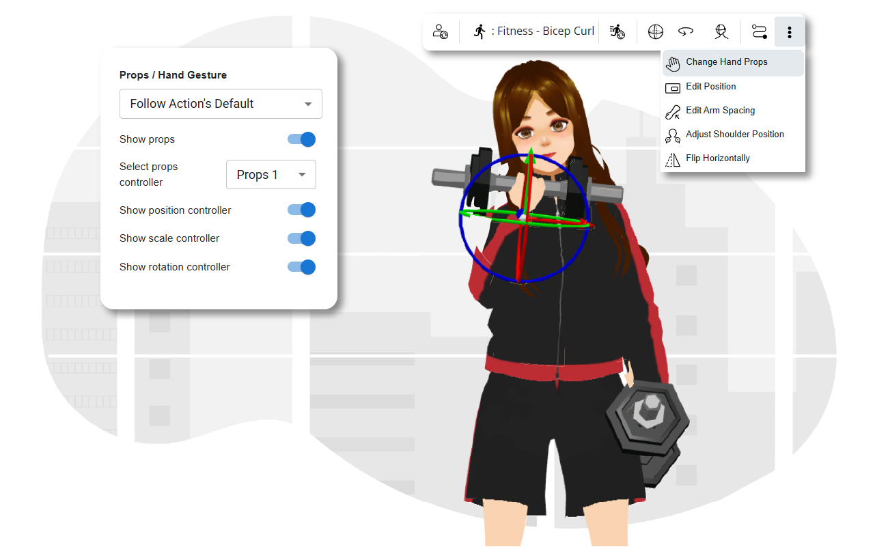
Task: Select the globe camera orbit icon
Action: [655, 31]
